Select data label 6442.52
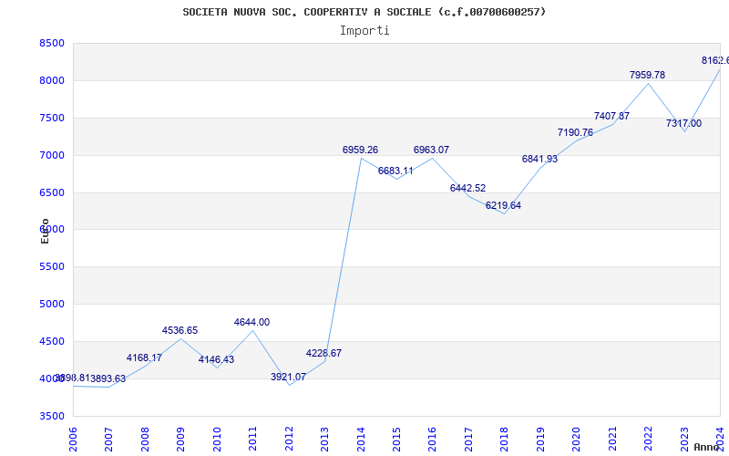 (467, 188)
